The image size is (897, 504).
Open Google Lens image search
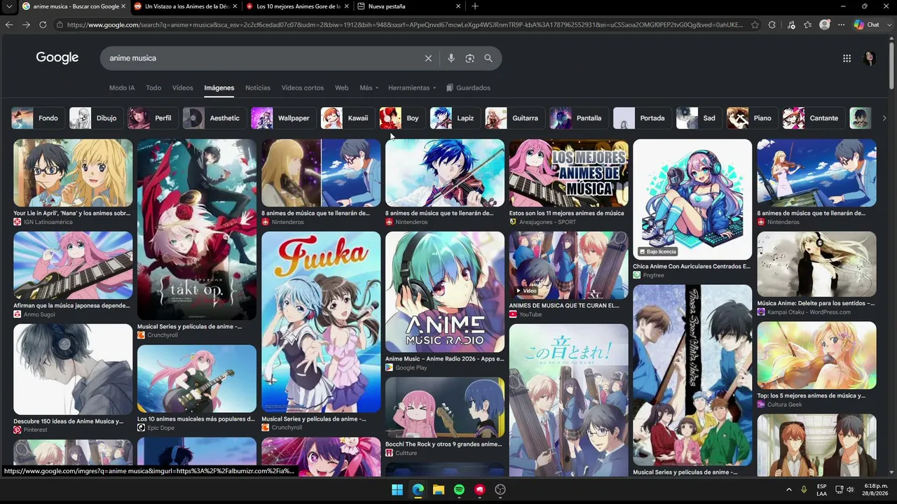[x=470, y=58]
